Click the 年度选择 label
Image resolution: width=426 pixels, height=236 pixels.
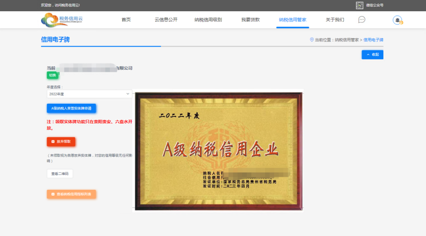click(x=55, y=87)
